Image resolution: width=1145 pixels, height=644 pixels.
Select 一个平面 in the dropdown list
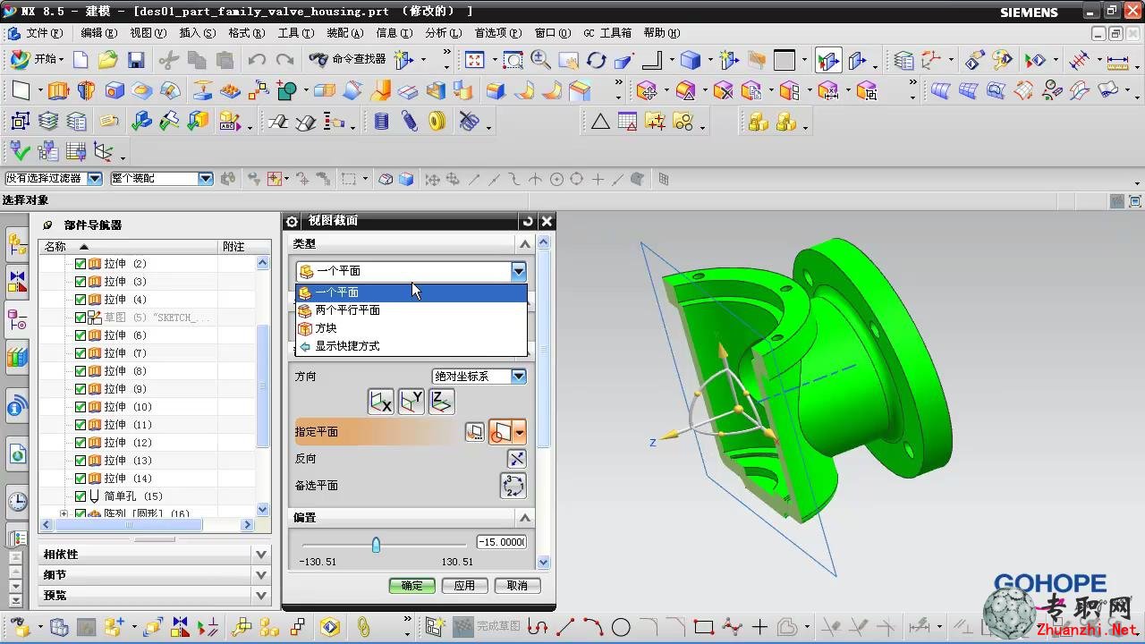[x=411, y=292]
